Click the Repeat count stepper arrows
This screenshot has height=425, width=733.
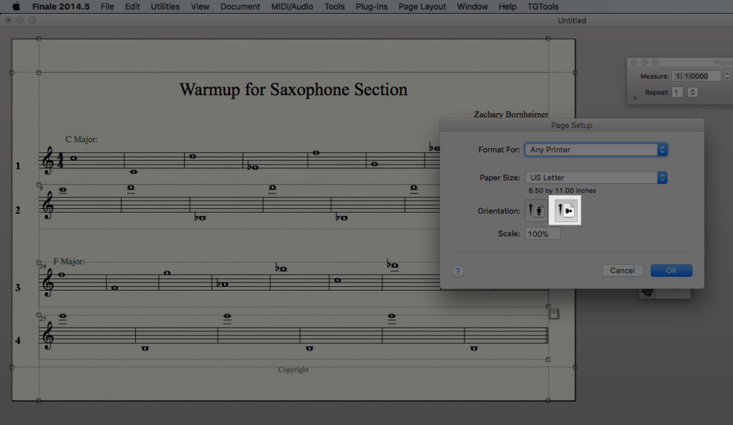(692, 92)
